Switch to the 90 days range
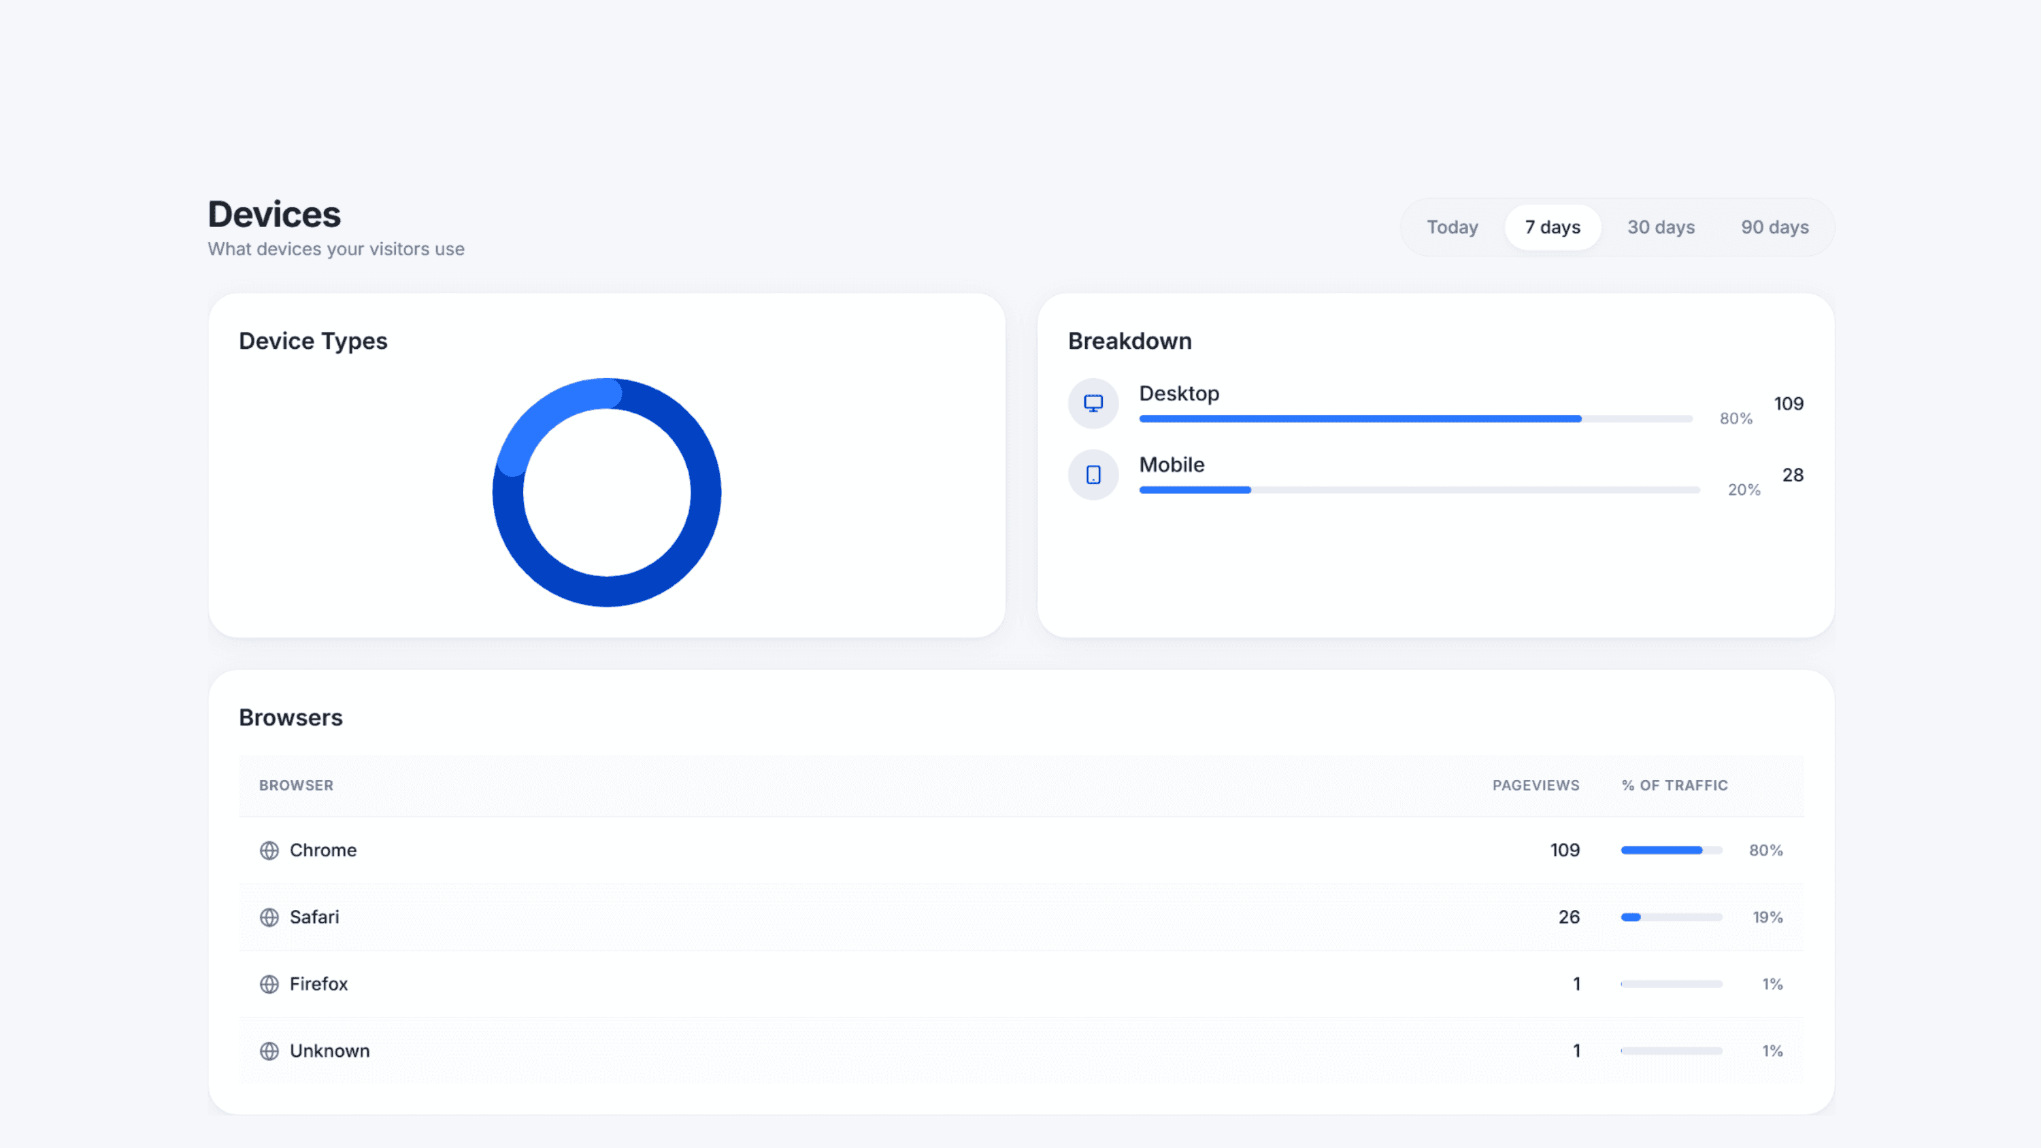Screen dimensions: 2041x1148 [x=1775, y=227]
